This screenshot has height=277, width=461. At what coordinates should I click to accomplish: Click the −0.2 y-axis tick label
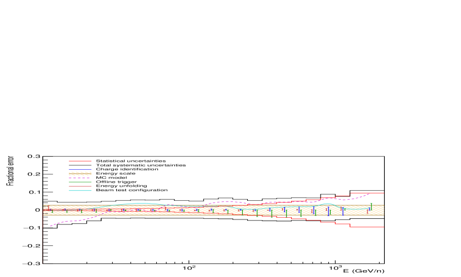32,246
